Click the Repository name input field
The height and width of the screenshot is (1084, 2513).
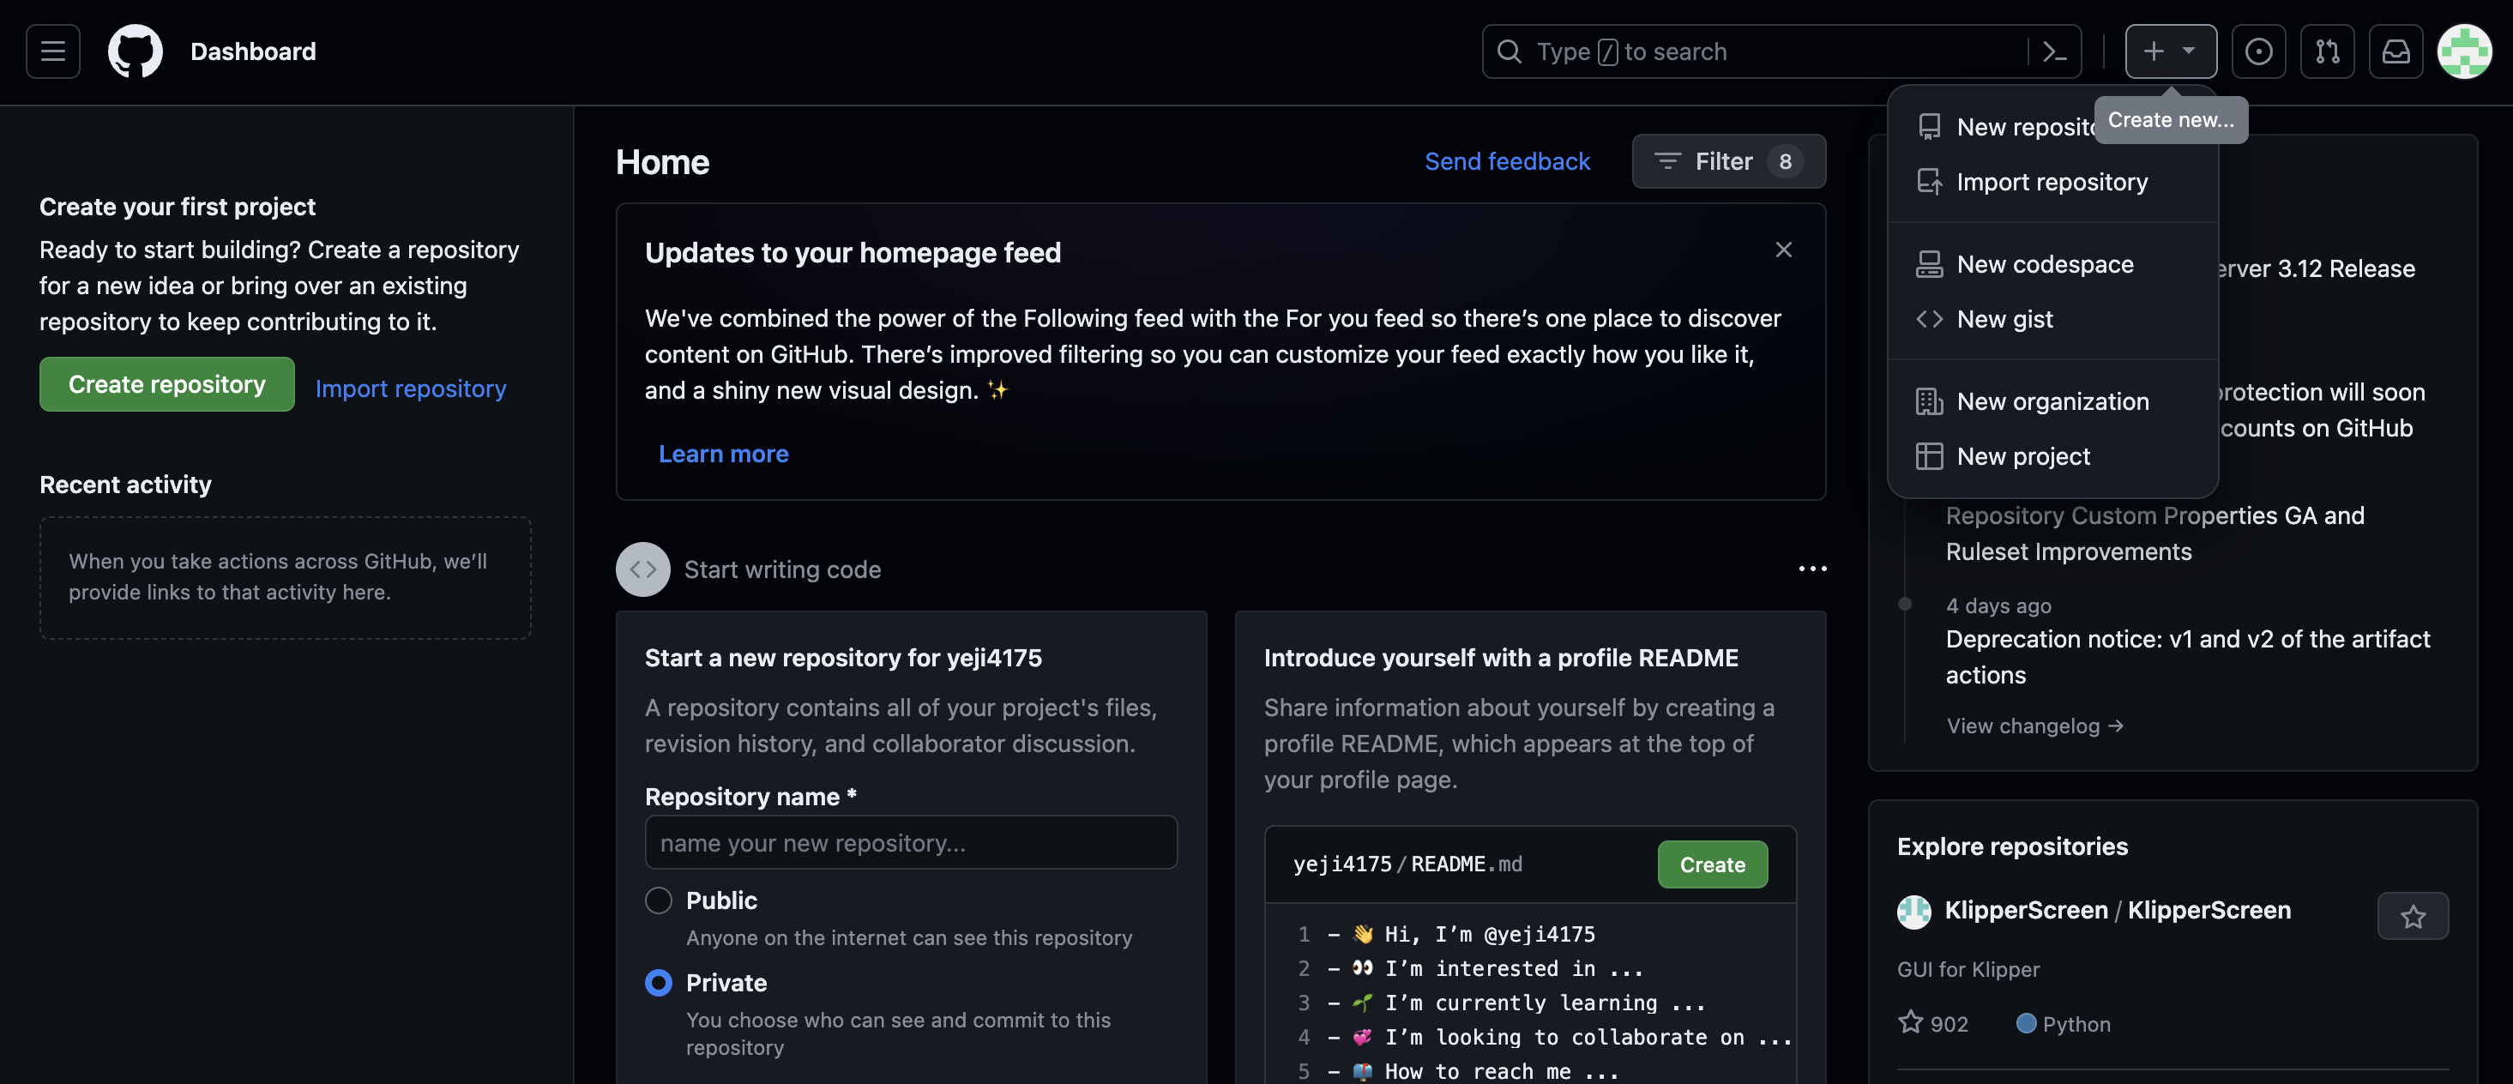click(910, 842)
